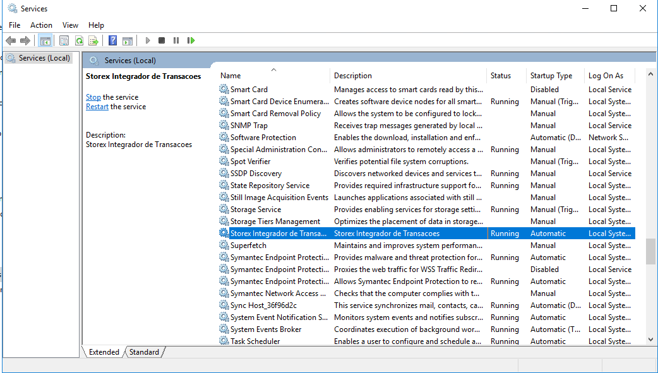The width and height of the screenshot is (658, 373).
Task: Select Still Image Acquisition Events row
Action: (426, 197)
